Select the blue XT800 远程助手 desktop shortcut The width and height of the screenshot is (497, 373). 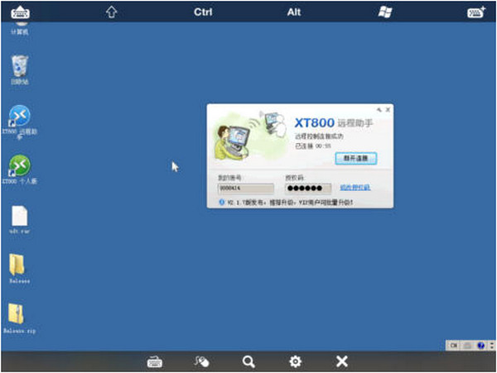[x=20, y=122]
